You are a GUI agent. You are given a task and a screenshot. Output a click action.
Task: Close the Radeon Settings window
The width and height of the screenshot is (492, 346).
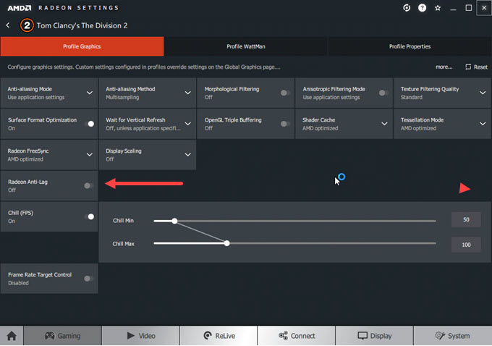point(484,8)
